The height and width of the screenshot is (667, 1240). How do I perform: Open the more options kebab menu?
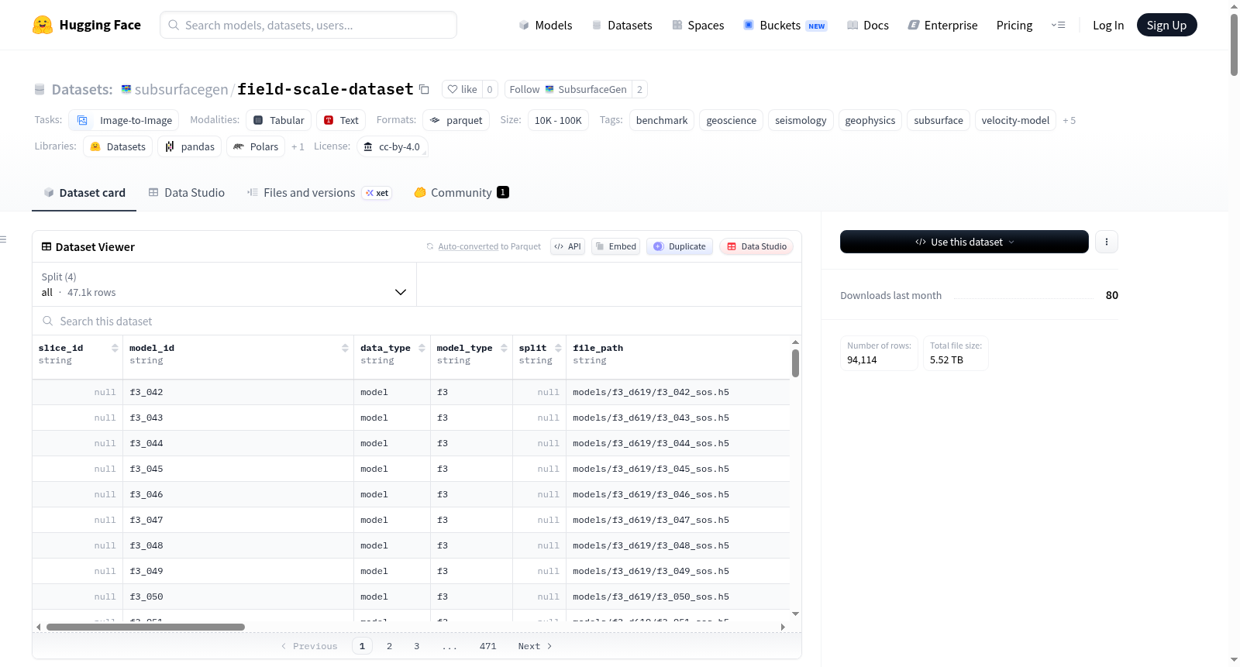click(1106, 242)
